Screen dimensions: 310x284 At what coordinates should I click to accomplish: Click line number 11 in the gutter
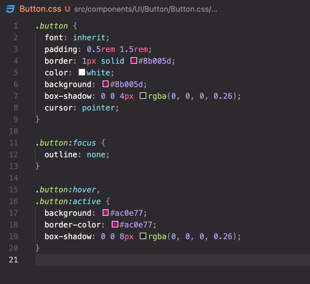tap(13, 143)
